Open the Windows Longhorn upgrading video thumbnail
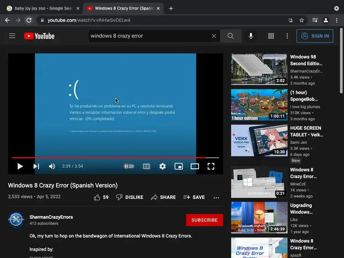The image size is (344, 258). coord(259,218)
